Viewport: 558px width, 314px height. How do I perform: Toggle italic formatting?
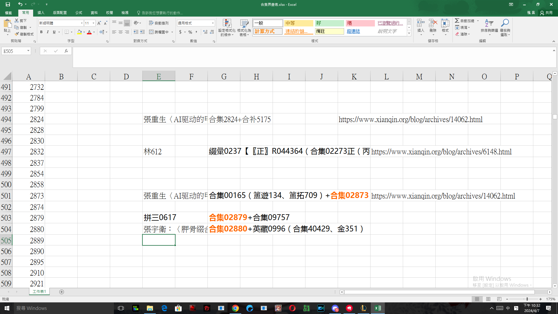48,32
